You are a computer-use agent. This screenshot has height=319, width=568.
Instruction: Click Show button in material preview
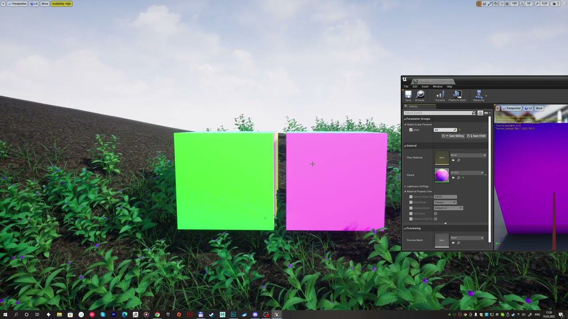tap(539, 108)
